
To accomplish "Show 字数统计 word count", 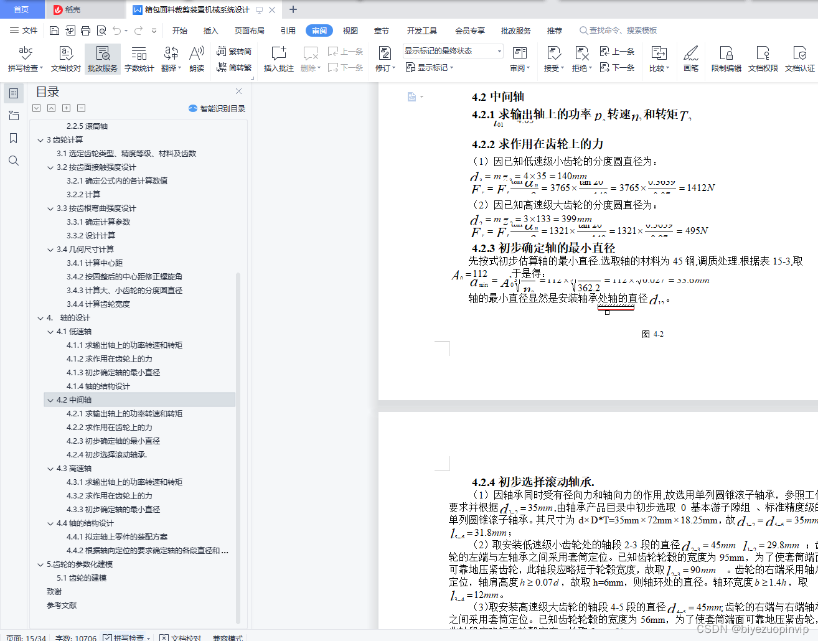I will 139,59.
